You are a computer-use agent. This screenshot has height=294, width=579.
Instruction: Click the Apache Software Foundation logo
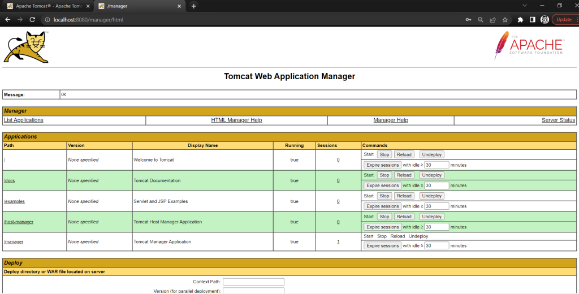point(529,45)
